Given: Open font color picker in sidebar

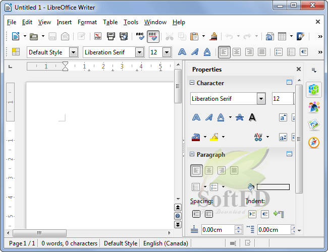Looking at the screenshot, I should pos(196,137).
